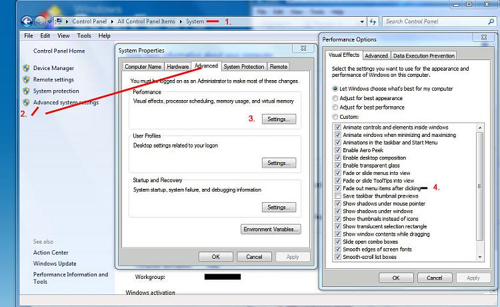The height and width of the screenshot is (307, 500).
Task: Open Windows Update link
Action: [55, 264]
